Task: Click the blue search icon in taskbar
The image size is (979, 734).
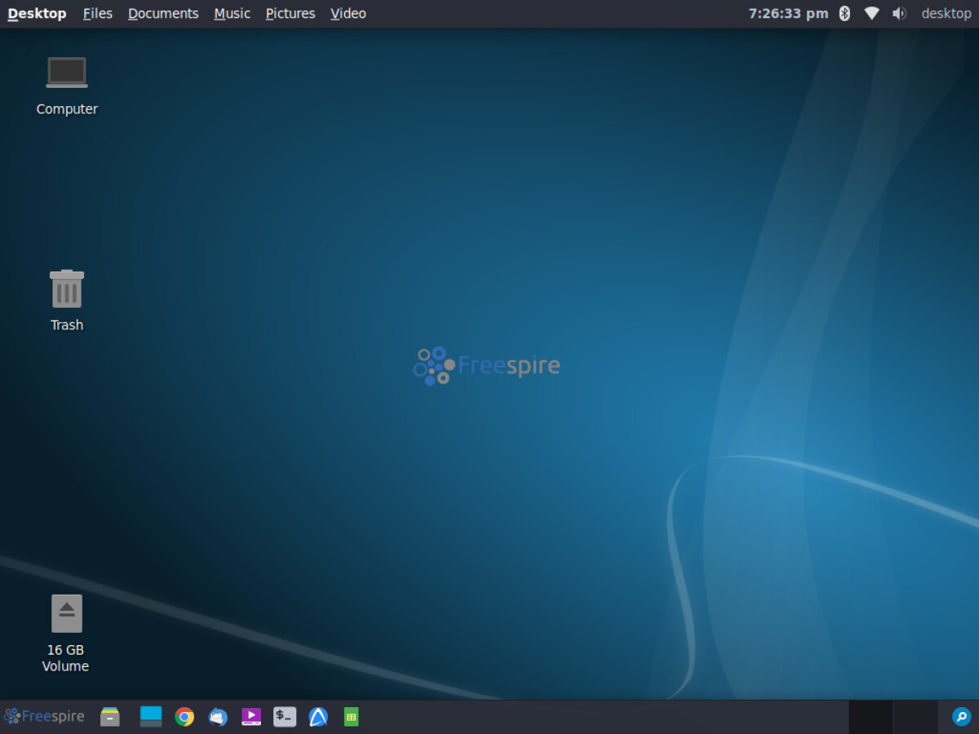Action: 962,717
